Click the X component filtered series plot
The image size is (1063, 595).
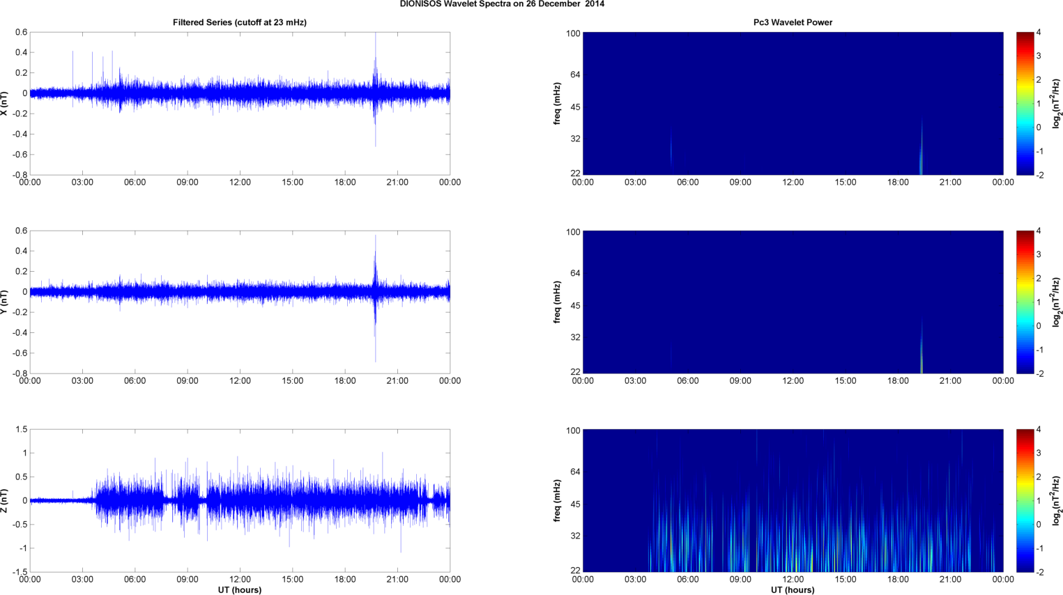point(240,103)
